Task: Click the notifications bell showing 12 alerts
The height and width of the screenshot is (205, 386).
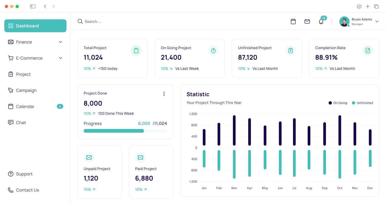Action: 321,21
